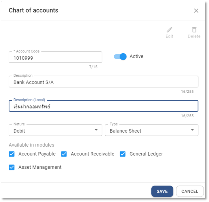The image size is (209, 202).
Task: Click the Chart of accounts title
Action: 33,11
